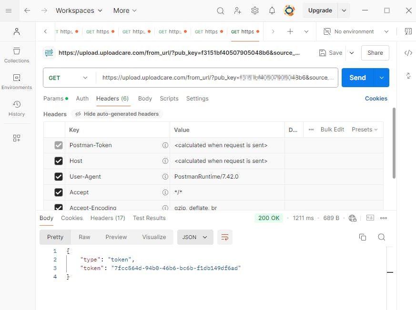Click the Send button
This screenshot has width=416, height=310.
point(358,78)
